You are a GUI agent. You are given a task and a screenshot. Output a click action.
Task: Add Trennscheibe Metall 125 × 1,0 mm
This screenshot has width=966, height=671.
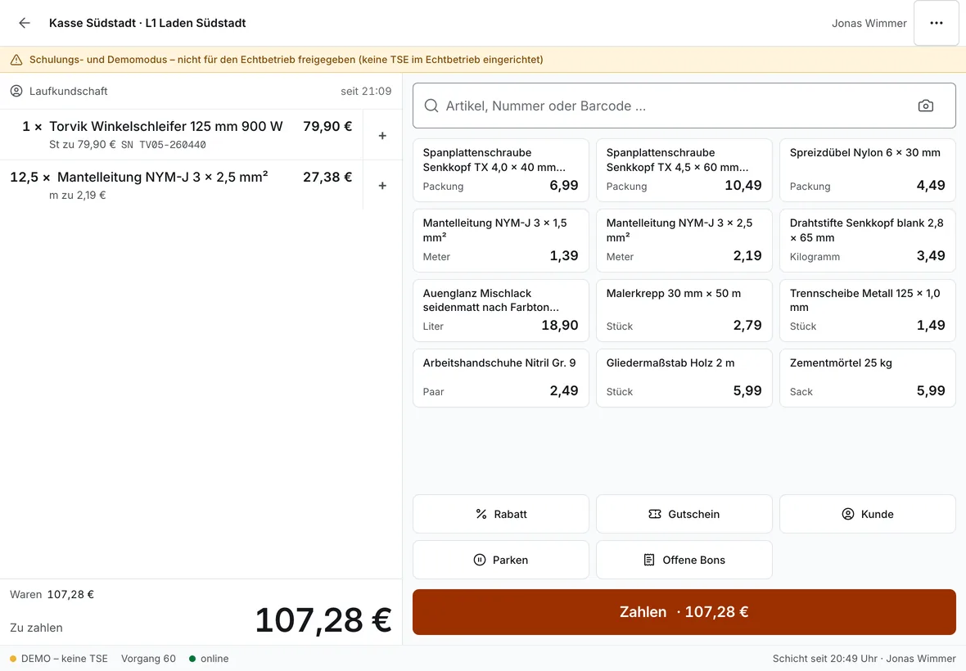pos(868,310)
